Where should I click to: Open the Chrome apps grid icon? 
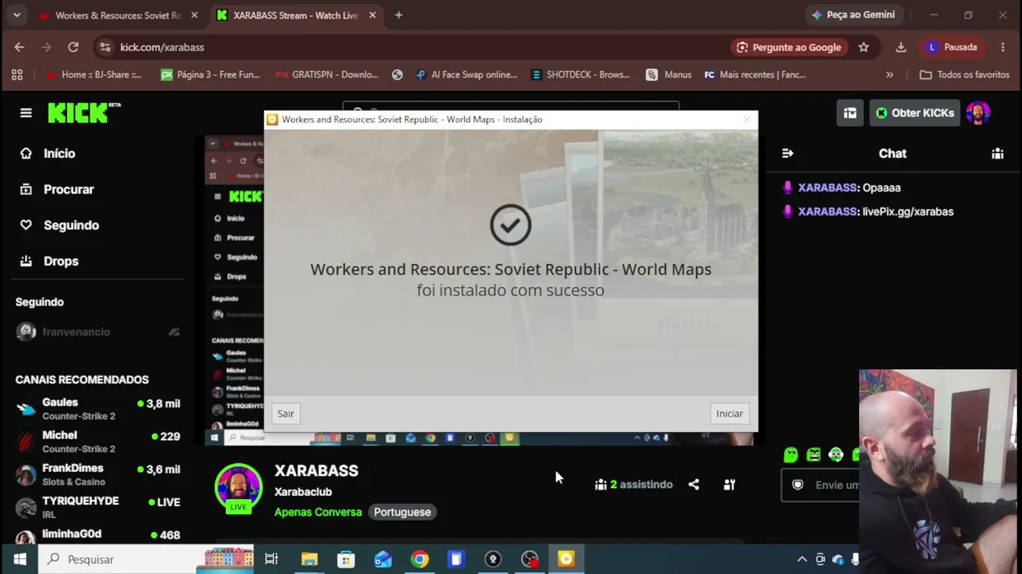[x=17, y=75]
